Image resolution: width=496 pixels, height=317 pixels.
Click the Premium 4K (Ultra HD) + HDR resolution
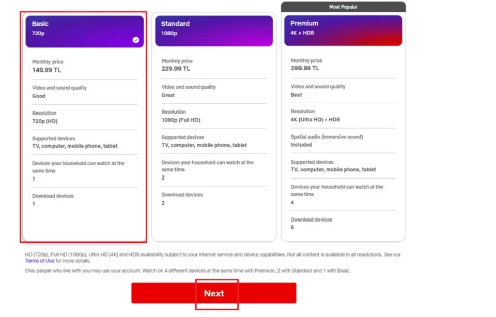(x=315, y=119)
